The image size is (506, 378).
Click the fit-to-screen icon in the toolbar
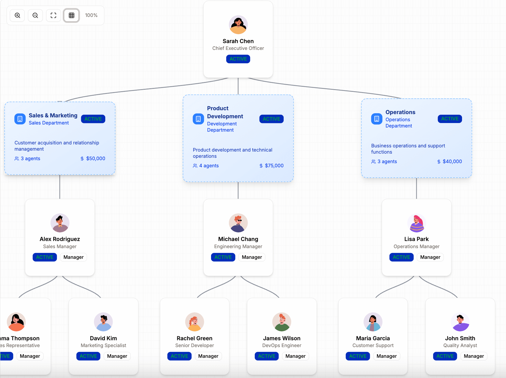(53, 15)
